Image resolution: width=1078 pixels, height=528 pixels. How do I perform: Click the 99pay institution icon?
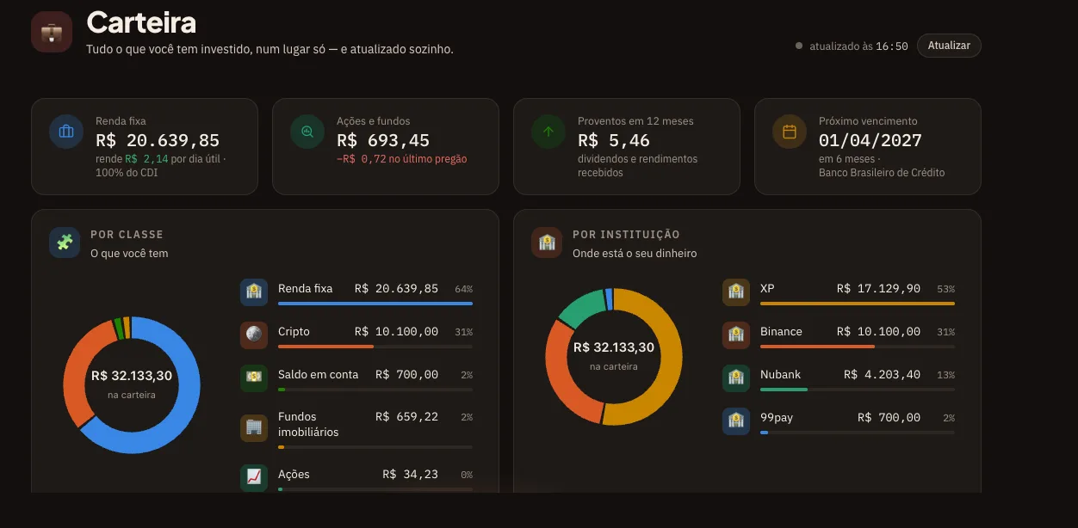point(736,421)
